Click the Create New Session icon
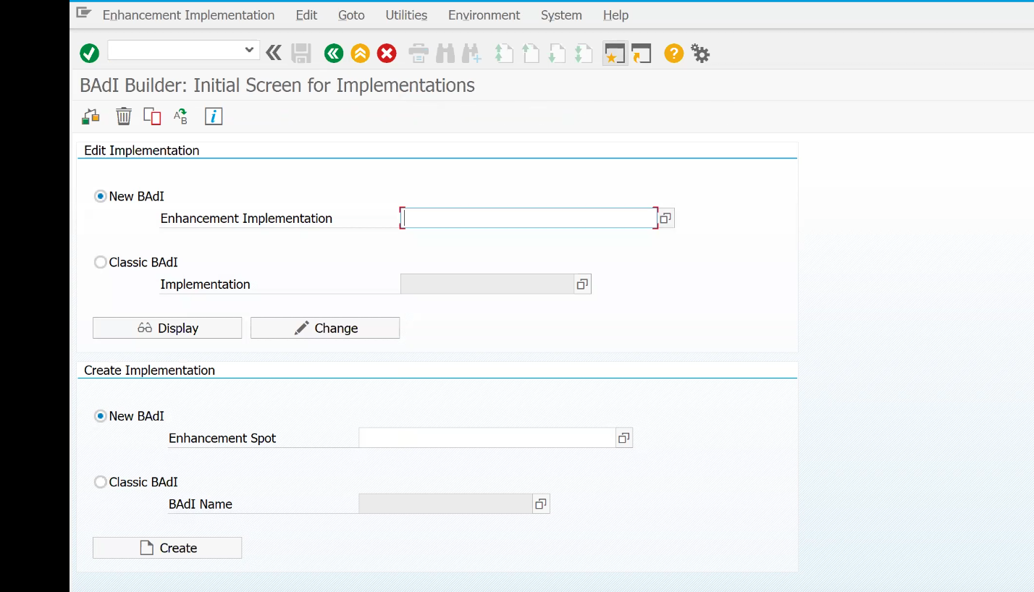The width and height of the screenshot is (1034, 592). click(x=615, y=53)
